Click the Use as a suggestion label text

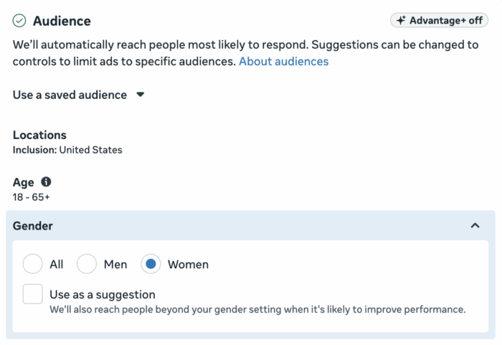102,294
